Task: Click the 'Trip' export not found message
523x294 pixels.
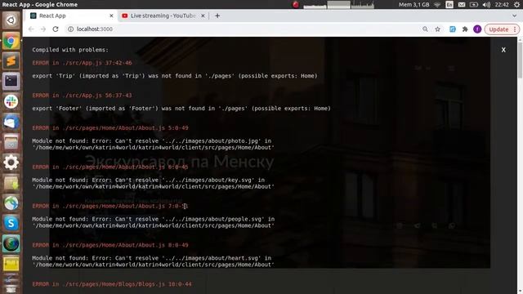Action: [175, 76]
